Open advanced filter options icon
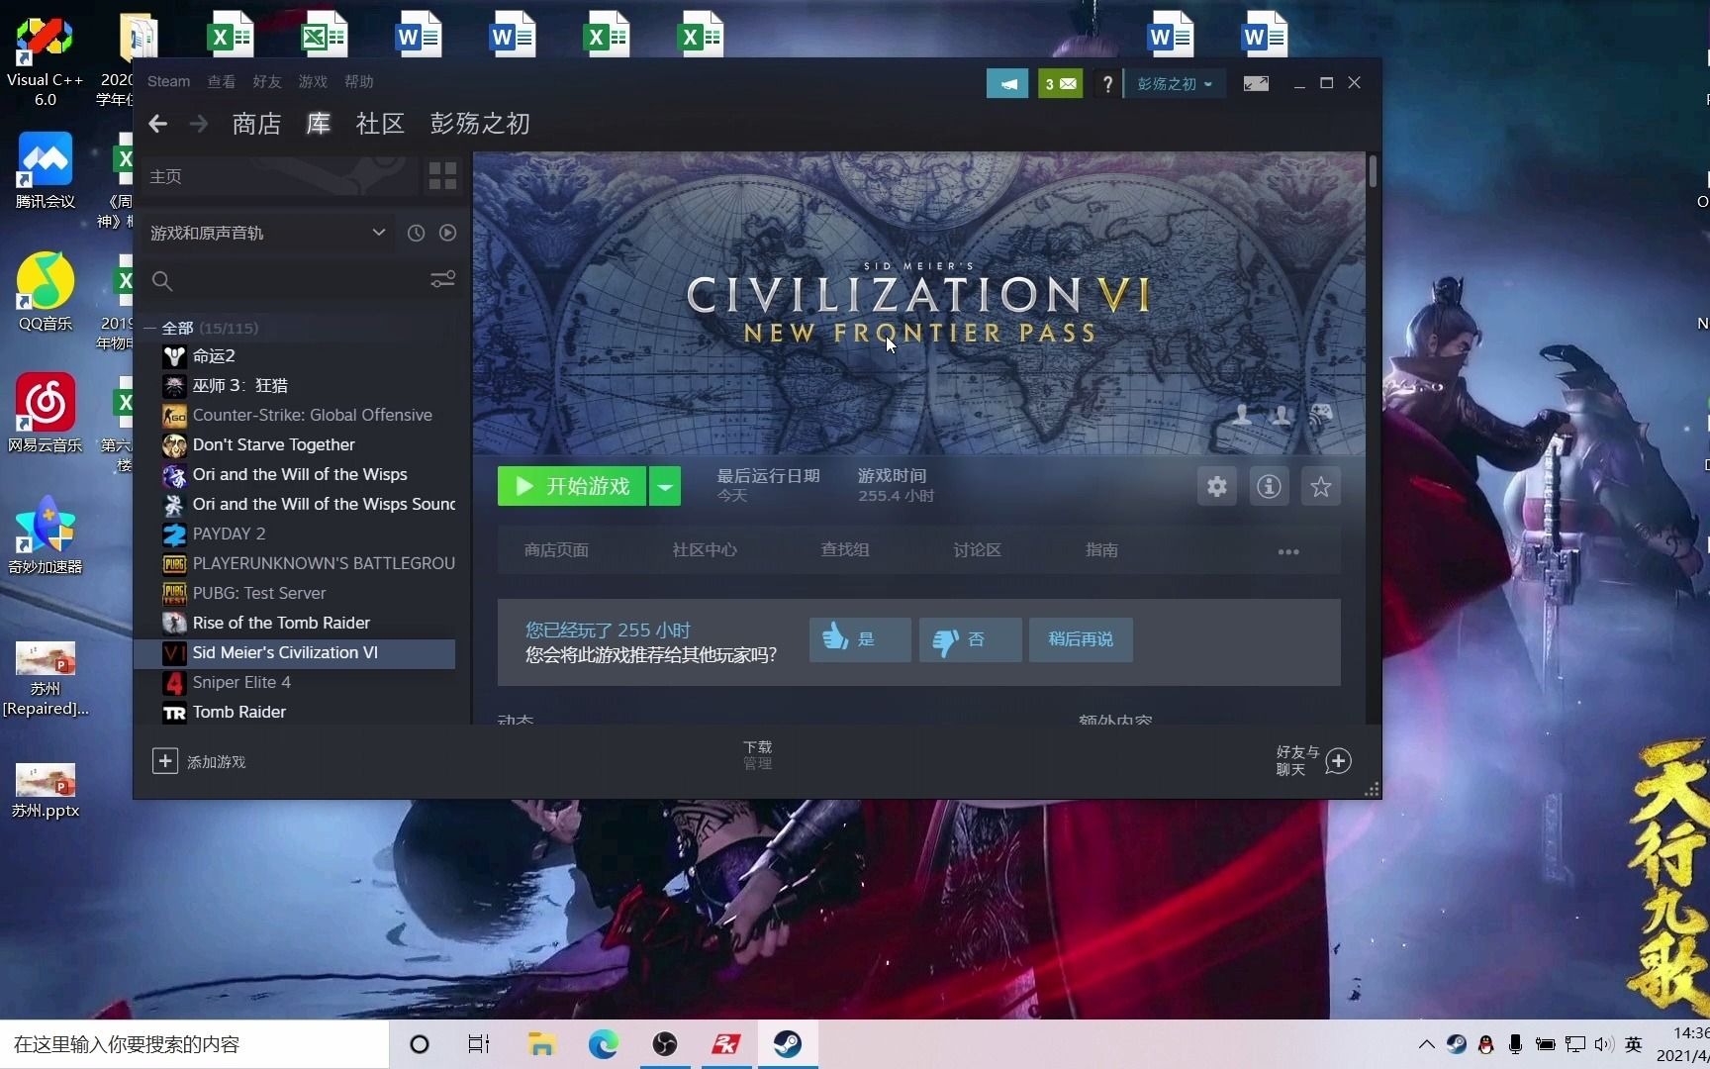The height and width of the screenshot is (1069, 1710). (x=442, y=280)
